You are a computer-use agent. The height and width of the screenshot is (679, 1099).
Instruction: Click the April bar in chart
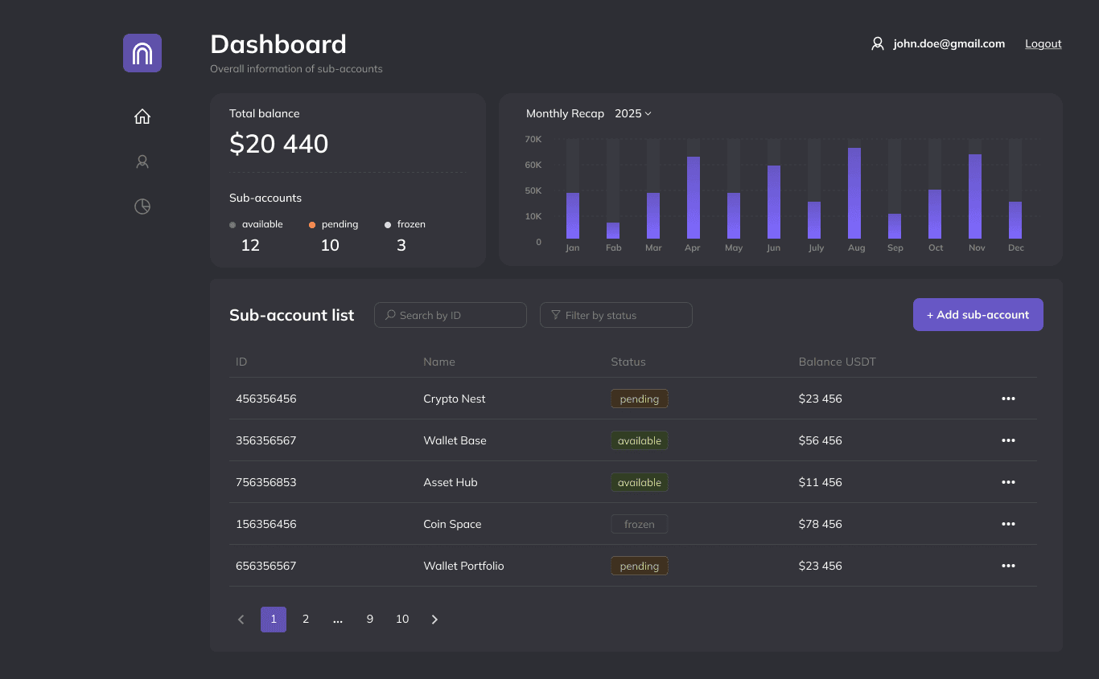694,198
